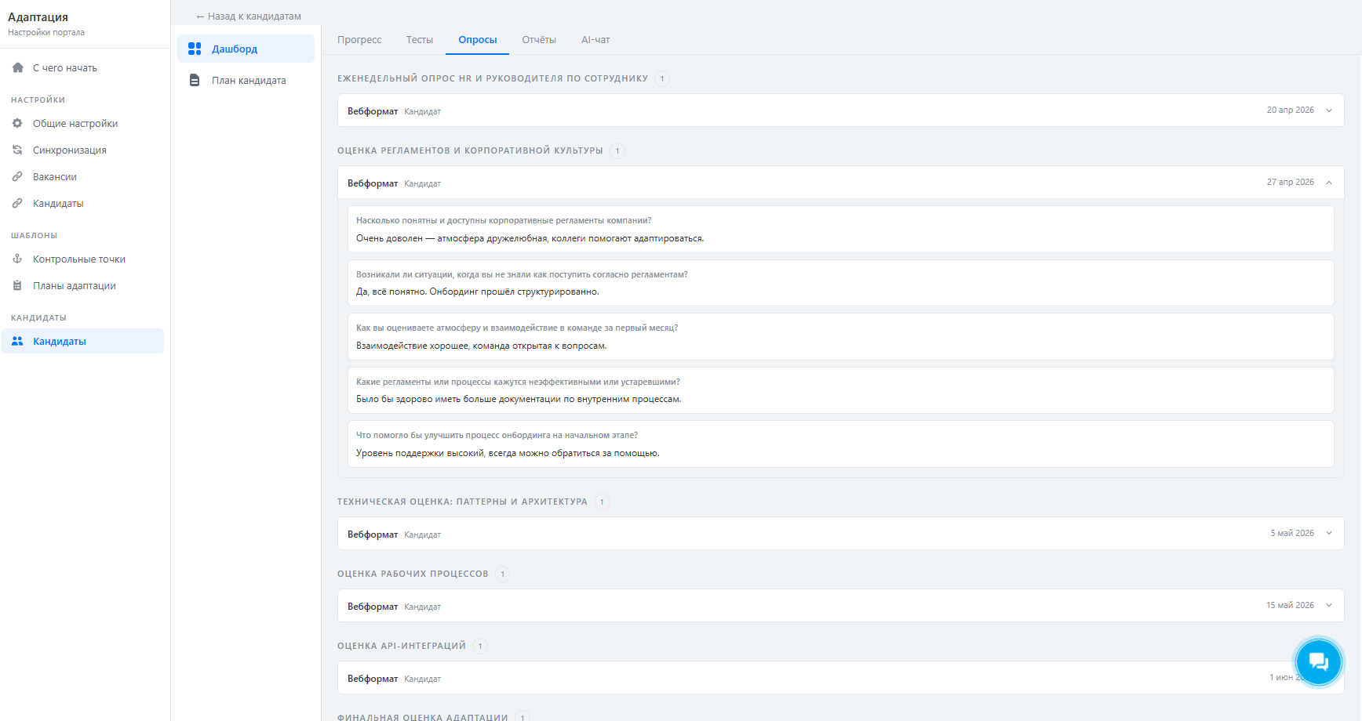Viewport: 1362px width, 721px height.
Task: Click the grid icon next to 'Дашборд'
Action: coord(195,49)
